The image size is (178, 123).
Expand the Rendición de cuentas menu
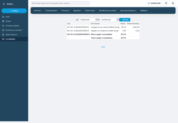(108, 11)
